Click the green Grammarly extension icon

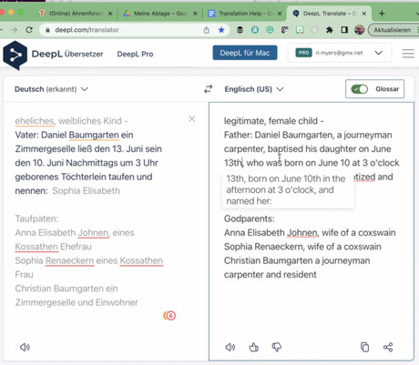(x=270, y=30)
